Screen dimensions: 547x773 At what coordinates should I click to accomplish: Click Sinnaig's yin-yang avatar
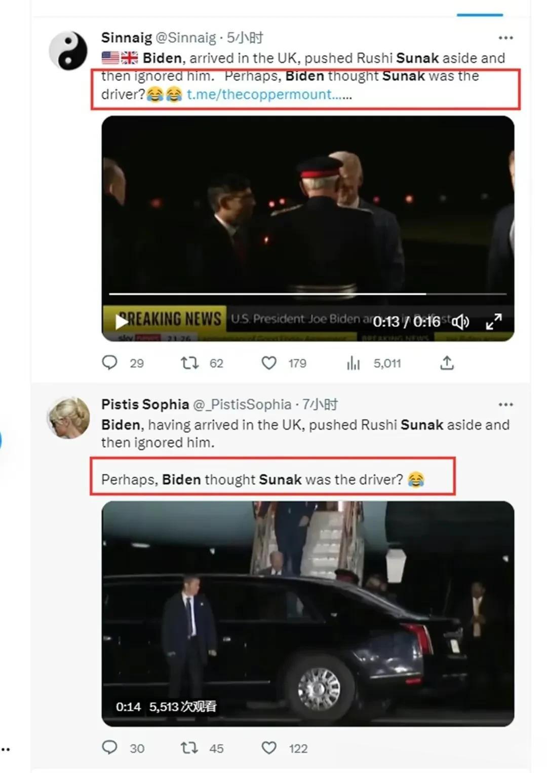pyautogui.click(x=68, y=51)
